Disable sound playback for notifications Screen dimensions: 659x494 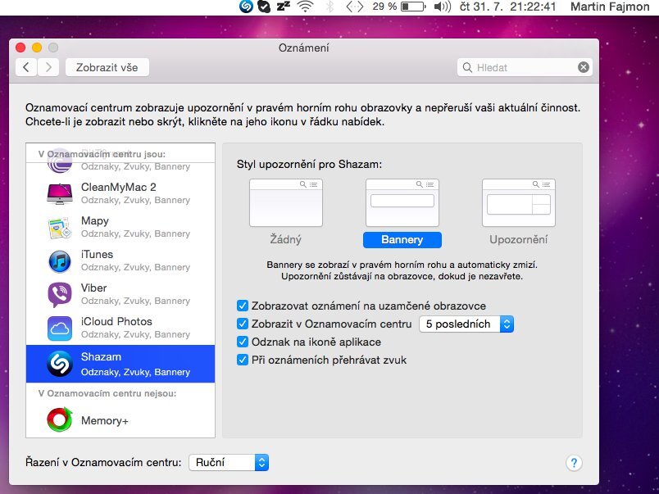click(x=243, y=360)
